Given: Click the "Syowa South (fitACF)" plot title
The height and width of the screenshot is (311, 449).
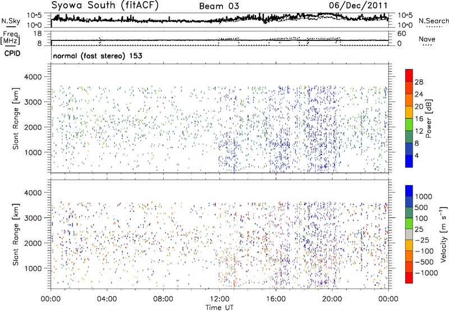Looking at the screenshot, I should point(105,6).
